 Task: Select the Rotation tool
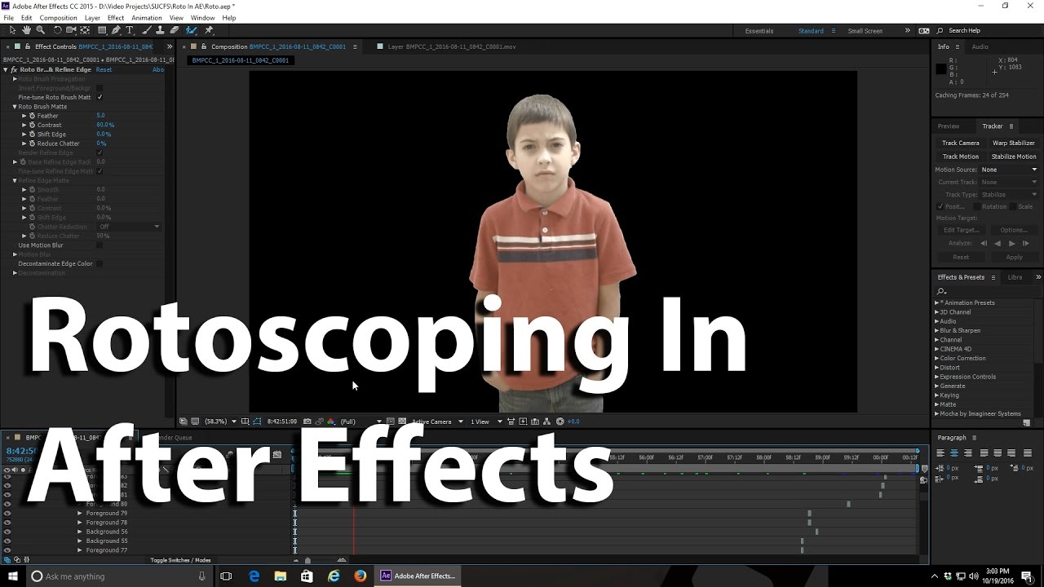click(57, 30)
